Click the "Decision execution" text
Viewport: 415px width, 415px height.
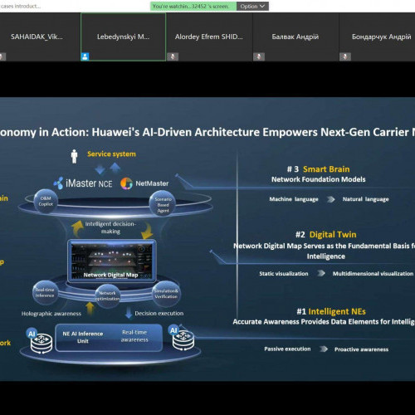point(159,313)
